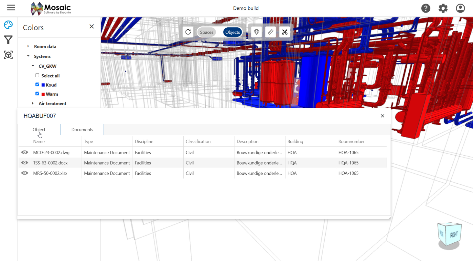This screenshot has width=473, height=261.
Task: Open the settings gear icon
Action: (x=443, y=8)
